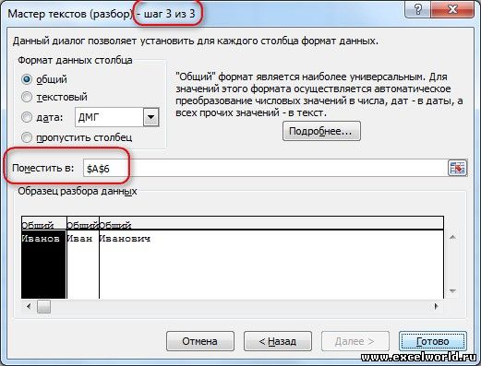Image resolution: width=481 pixels, height=366 pixels.
Task: Choose the текстовый format option
Action: point(27,97)
